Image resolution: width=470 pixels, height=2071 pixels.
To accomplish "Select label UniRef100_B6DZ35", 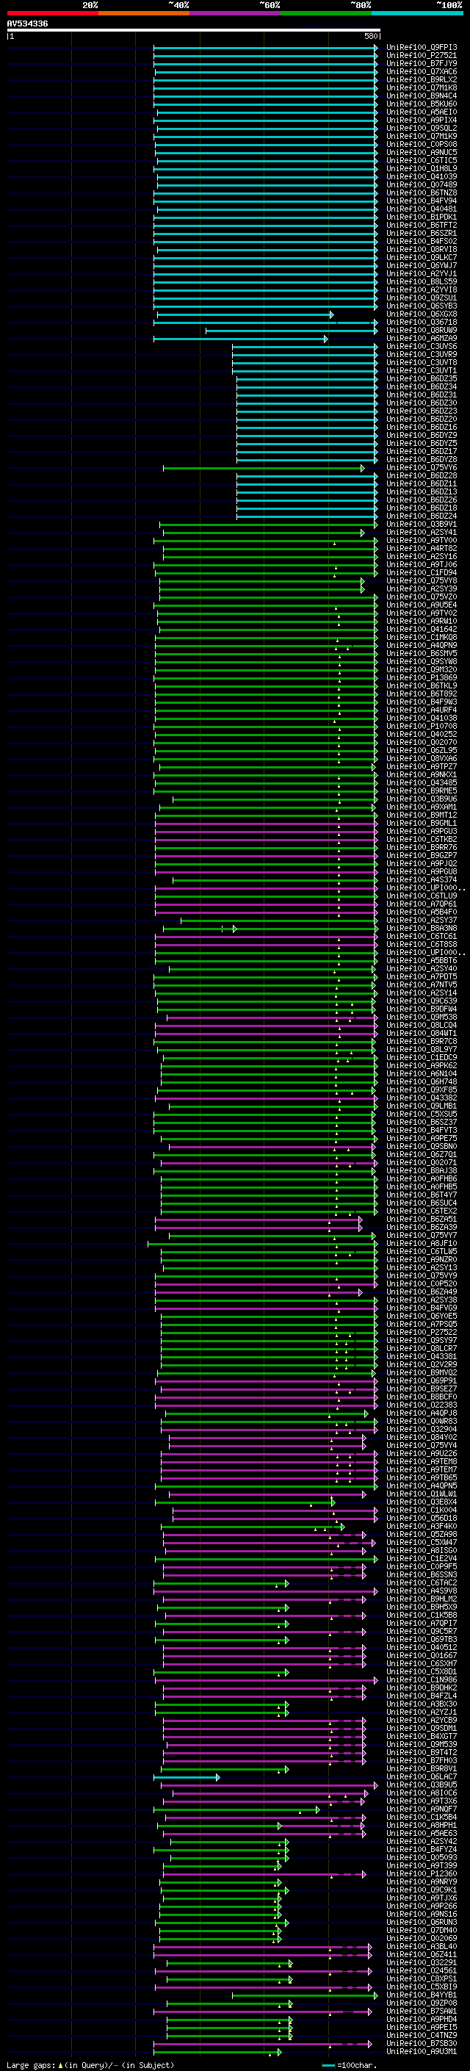I will click(x=422, y=378).
